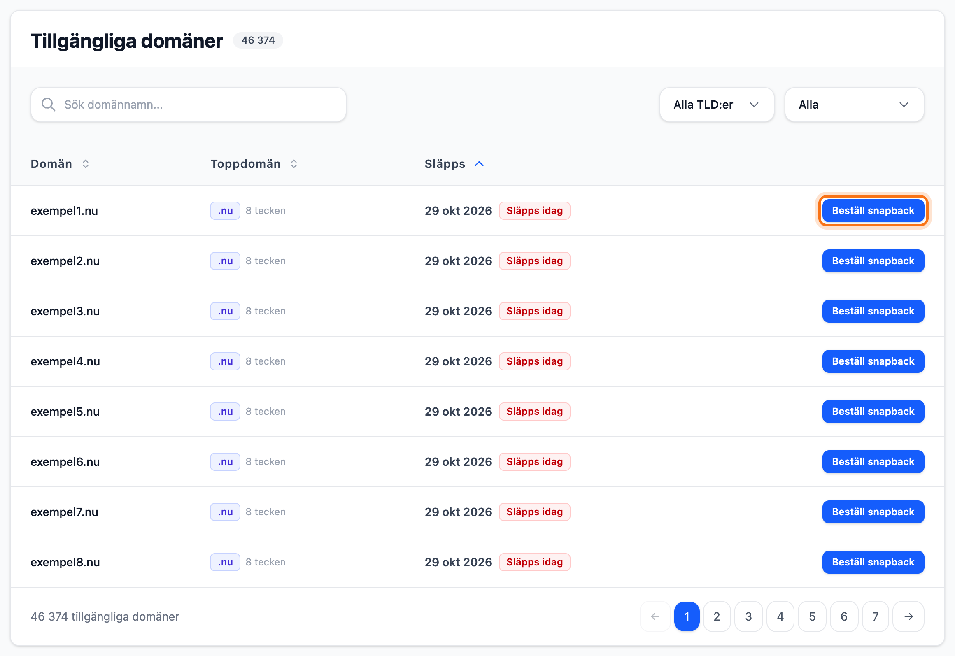Screen dimensions: 955x656
Task: Toggle Släpps ascending sort arrow
Action: [479, 164]
